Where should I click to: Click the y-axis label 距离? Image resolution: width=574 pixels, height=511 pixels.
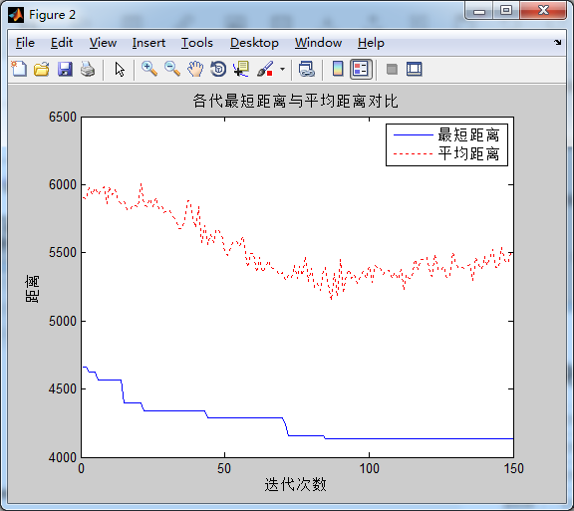(x=32, y=289)
